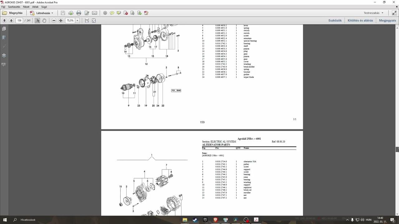Show hidden system tray icons chevron

pos(347,220)
